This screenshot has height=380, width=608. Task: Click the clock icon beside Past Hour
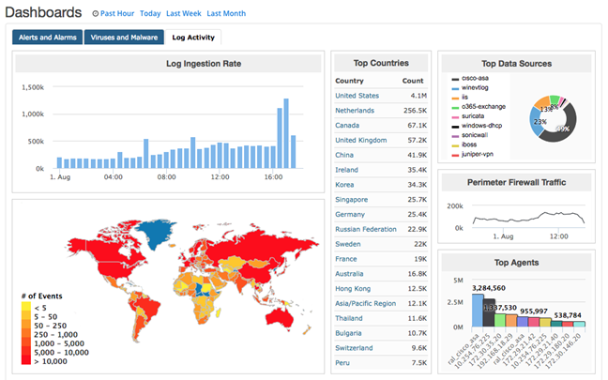tap(95, 14)
